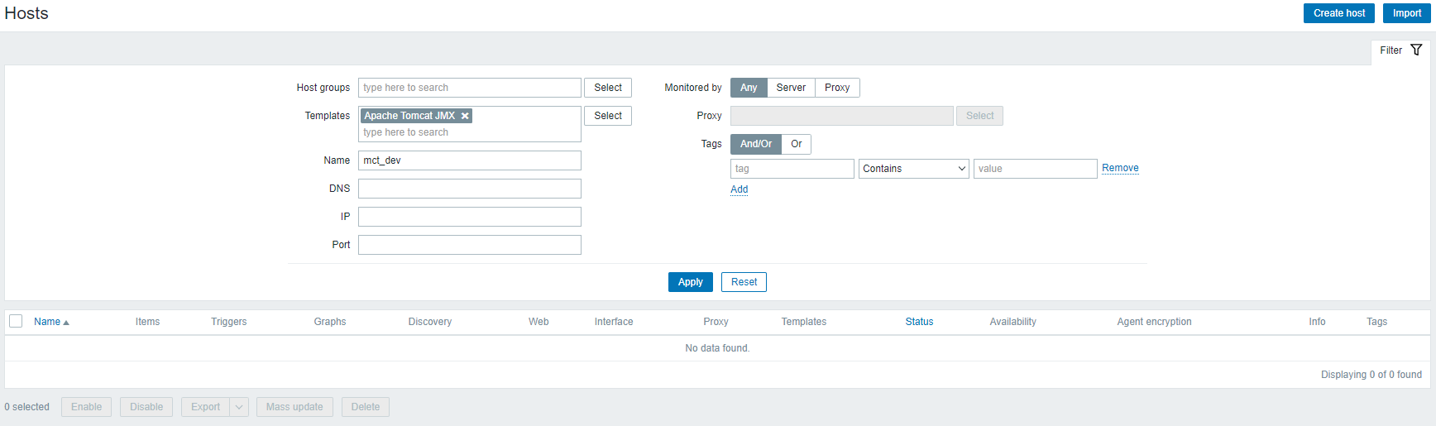Click the Availability column header

tap(1013, 322)
